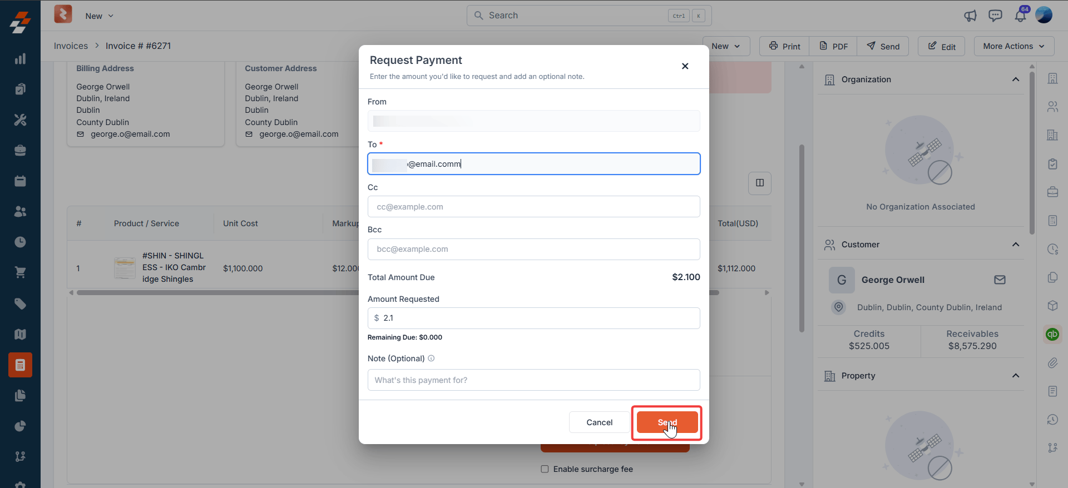
Task: Click the announcements megaphone icon
Action: click(x=970, y=16)
